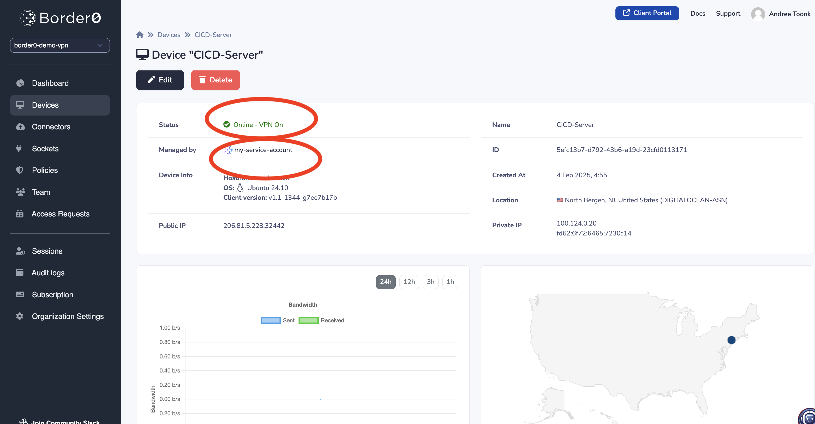Click the Devices breadcrumb link

point(169,35)
